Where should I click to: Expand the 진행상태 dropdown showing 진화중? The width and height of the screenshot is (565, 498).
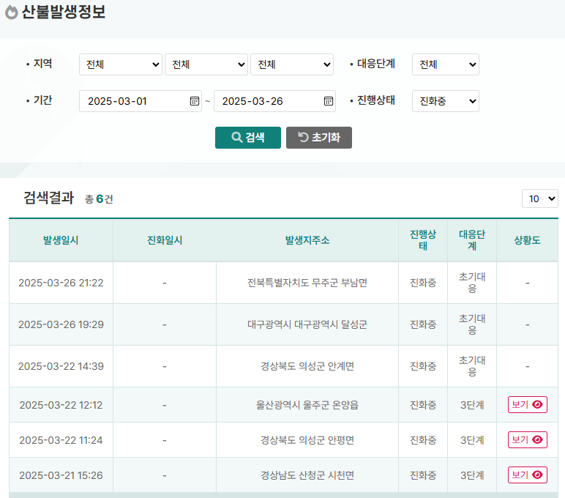click(446, 101)
